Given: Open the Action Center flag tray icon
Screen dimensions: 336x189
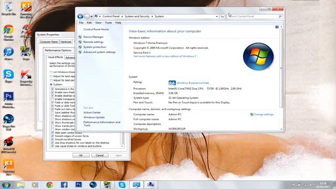Looking at the screenshot, I should tap(293, 185).
